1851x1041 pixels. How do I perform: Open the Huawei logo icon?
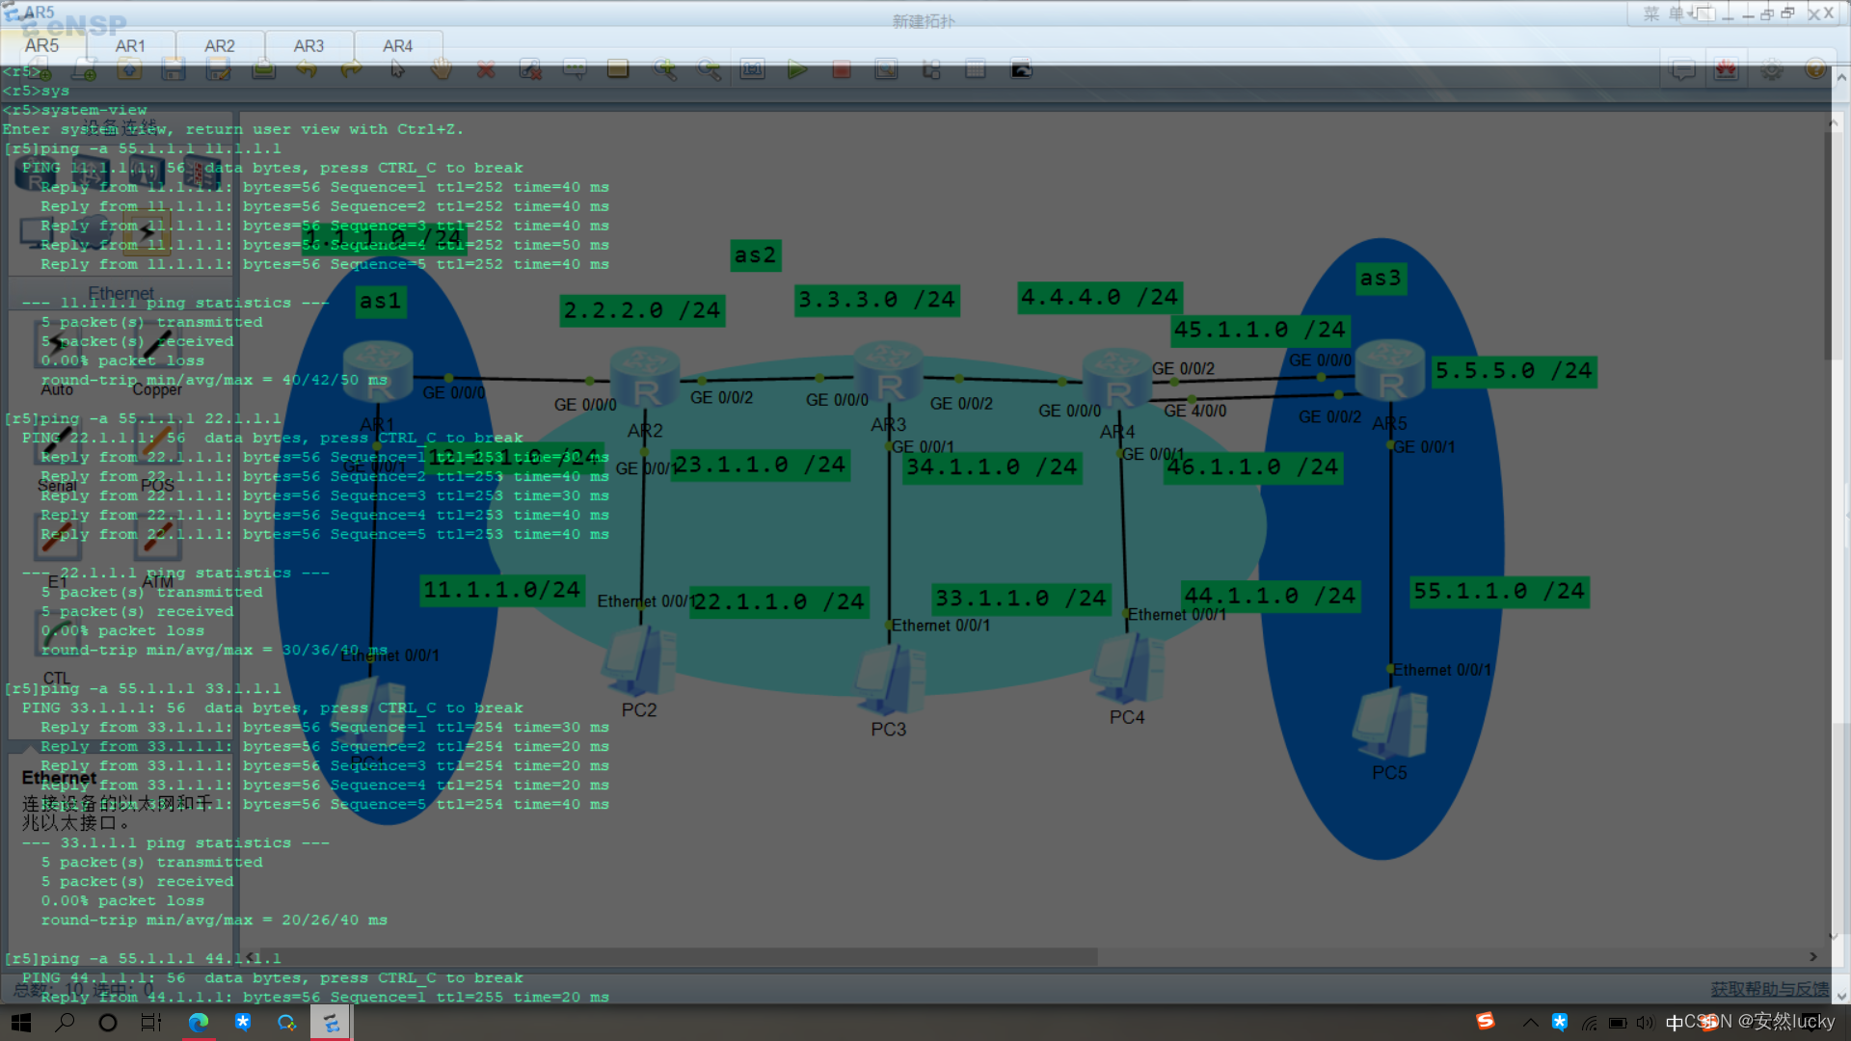click(1726, 69)
